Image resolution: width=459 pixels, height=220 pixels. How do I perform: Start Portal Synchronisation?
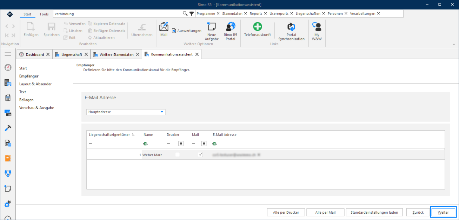click(x=291, y=31)
